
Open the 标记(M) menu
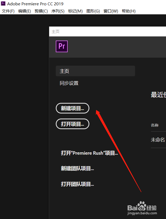[x=75, y=11]
